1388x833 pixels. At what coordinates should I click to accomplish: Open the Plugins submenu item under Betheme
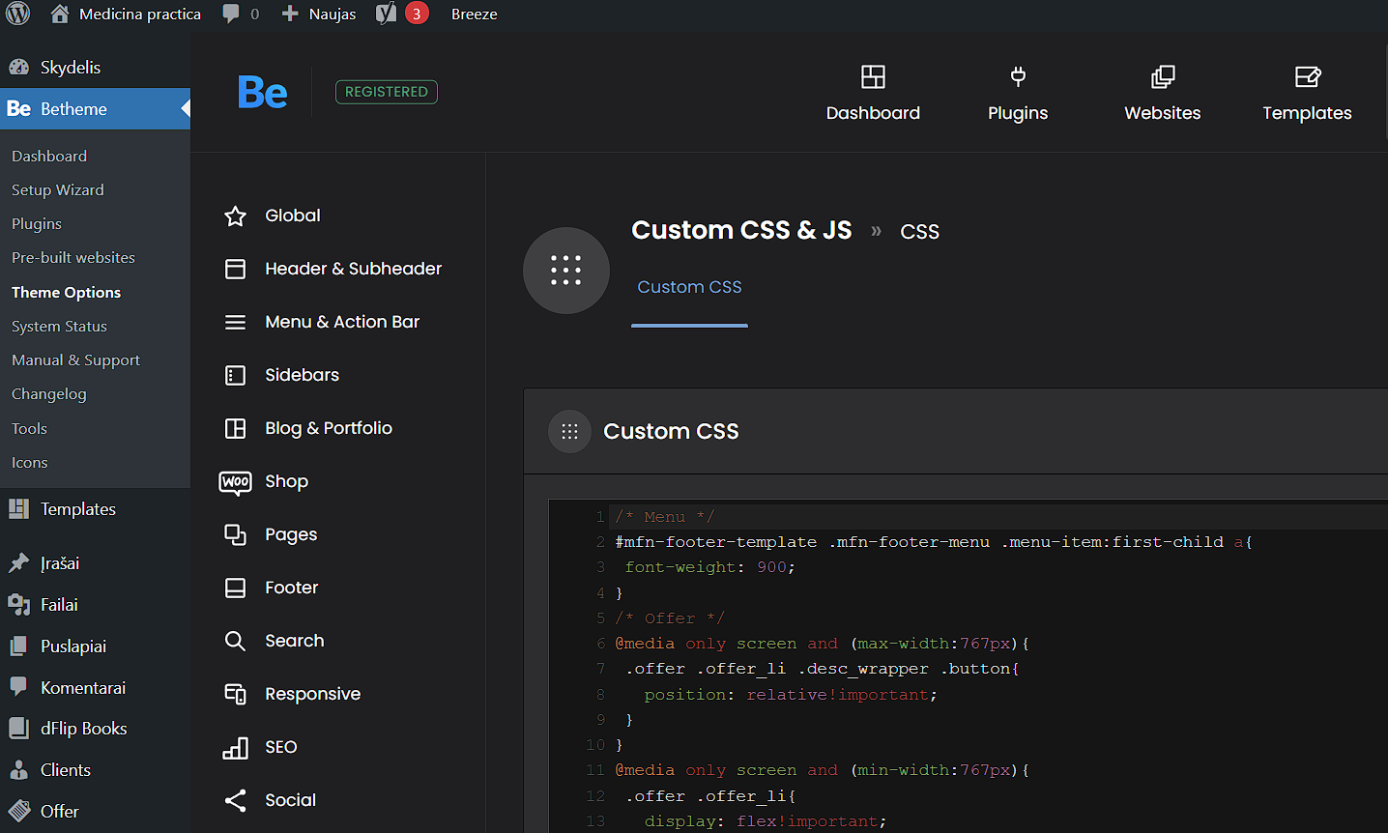37,223
